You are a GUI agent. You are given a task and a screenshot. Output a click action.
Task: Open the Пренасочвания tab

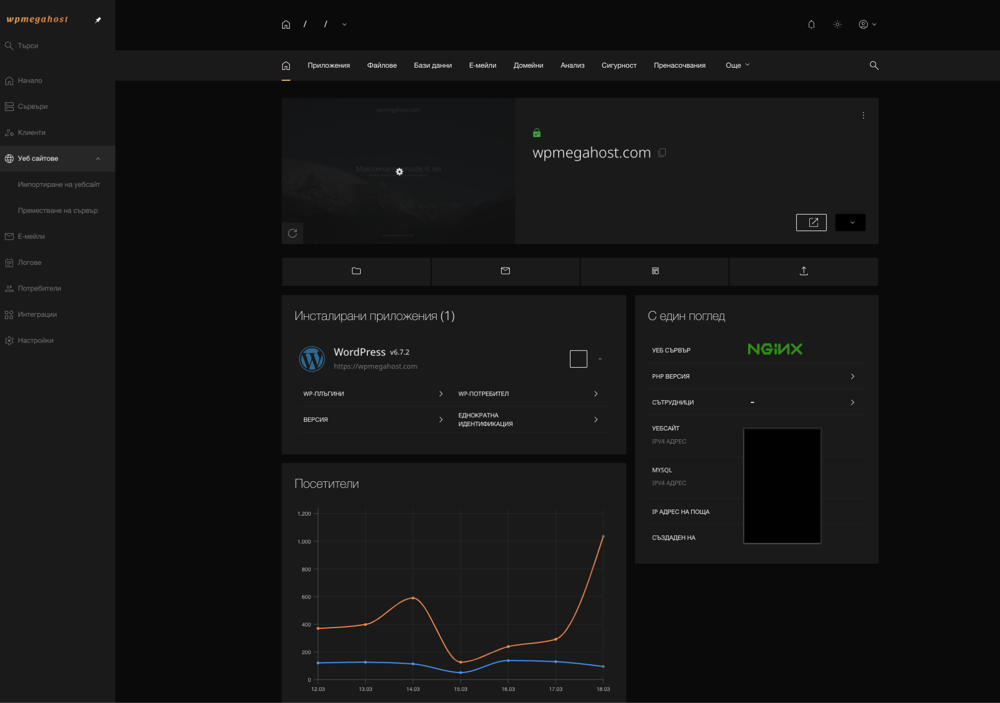coord(679,66)
